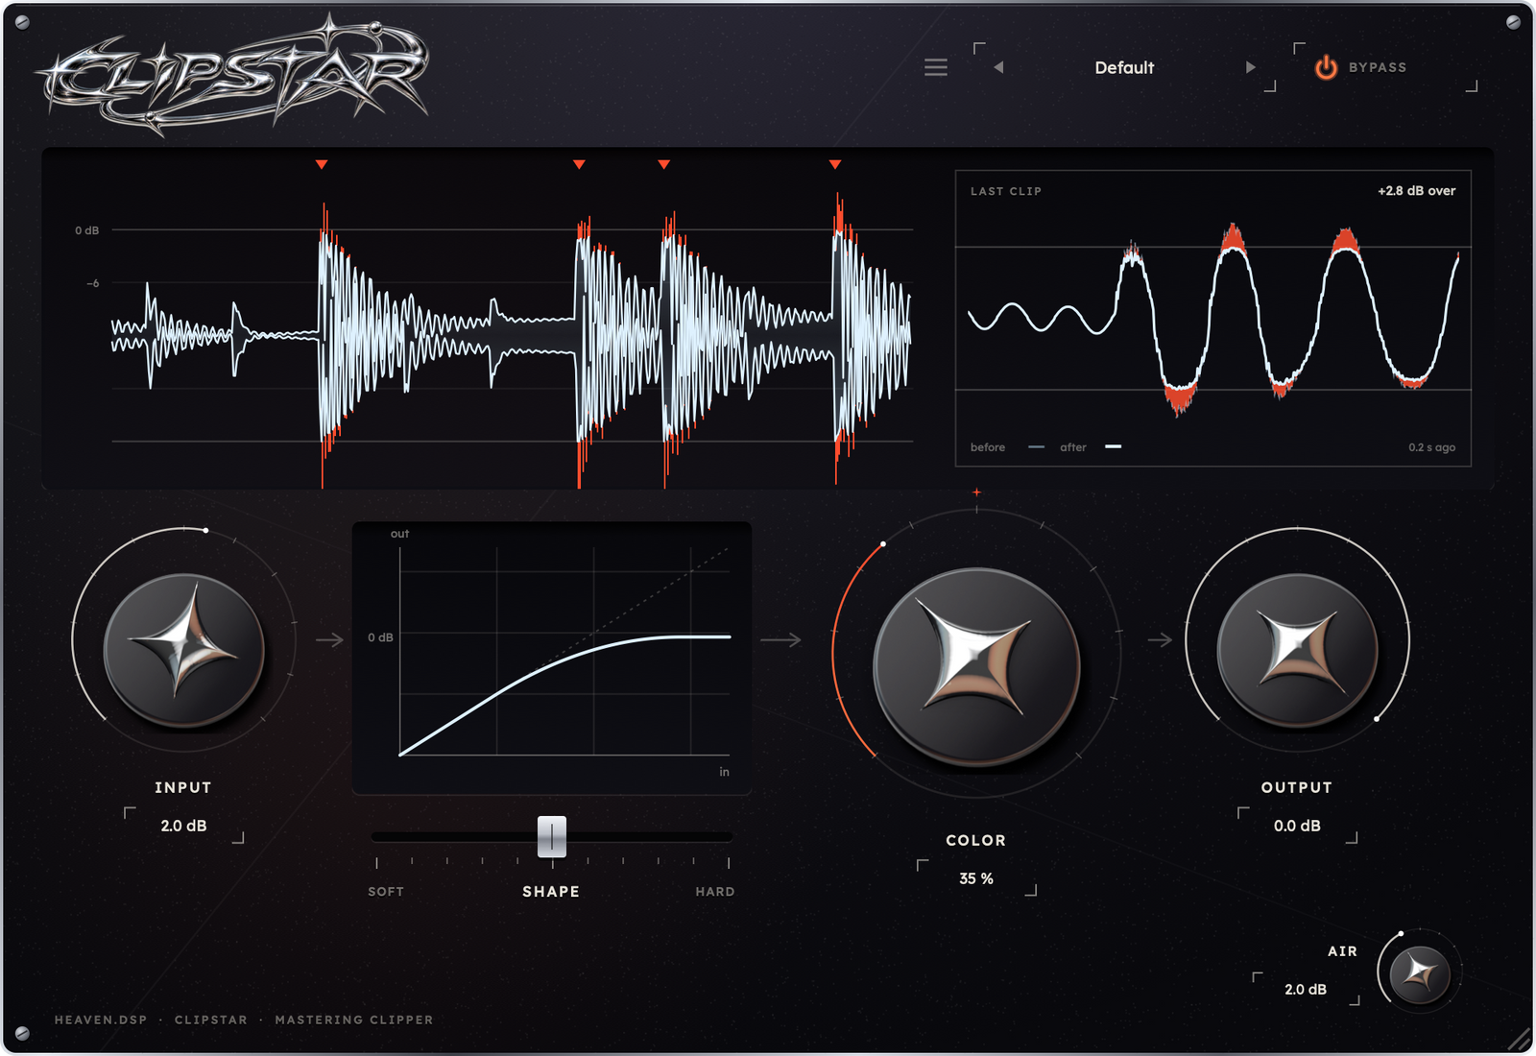
Task: Edit the Color 35 % value field
Action: click(x=976, y=878)
